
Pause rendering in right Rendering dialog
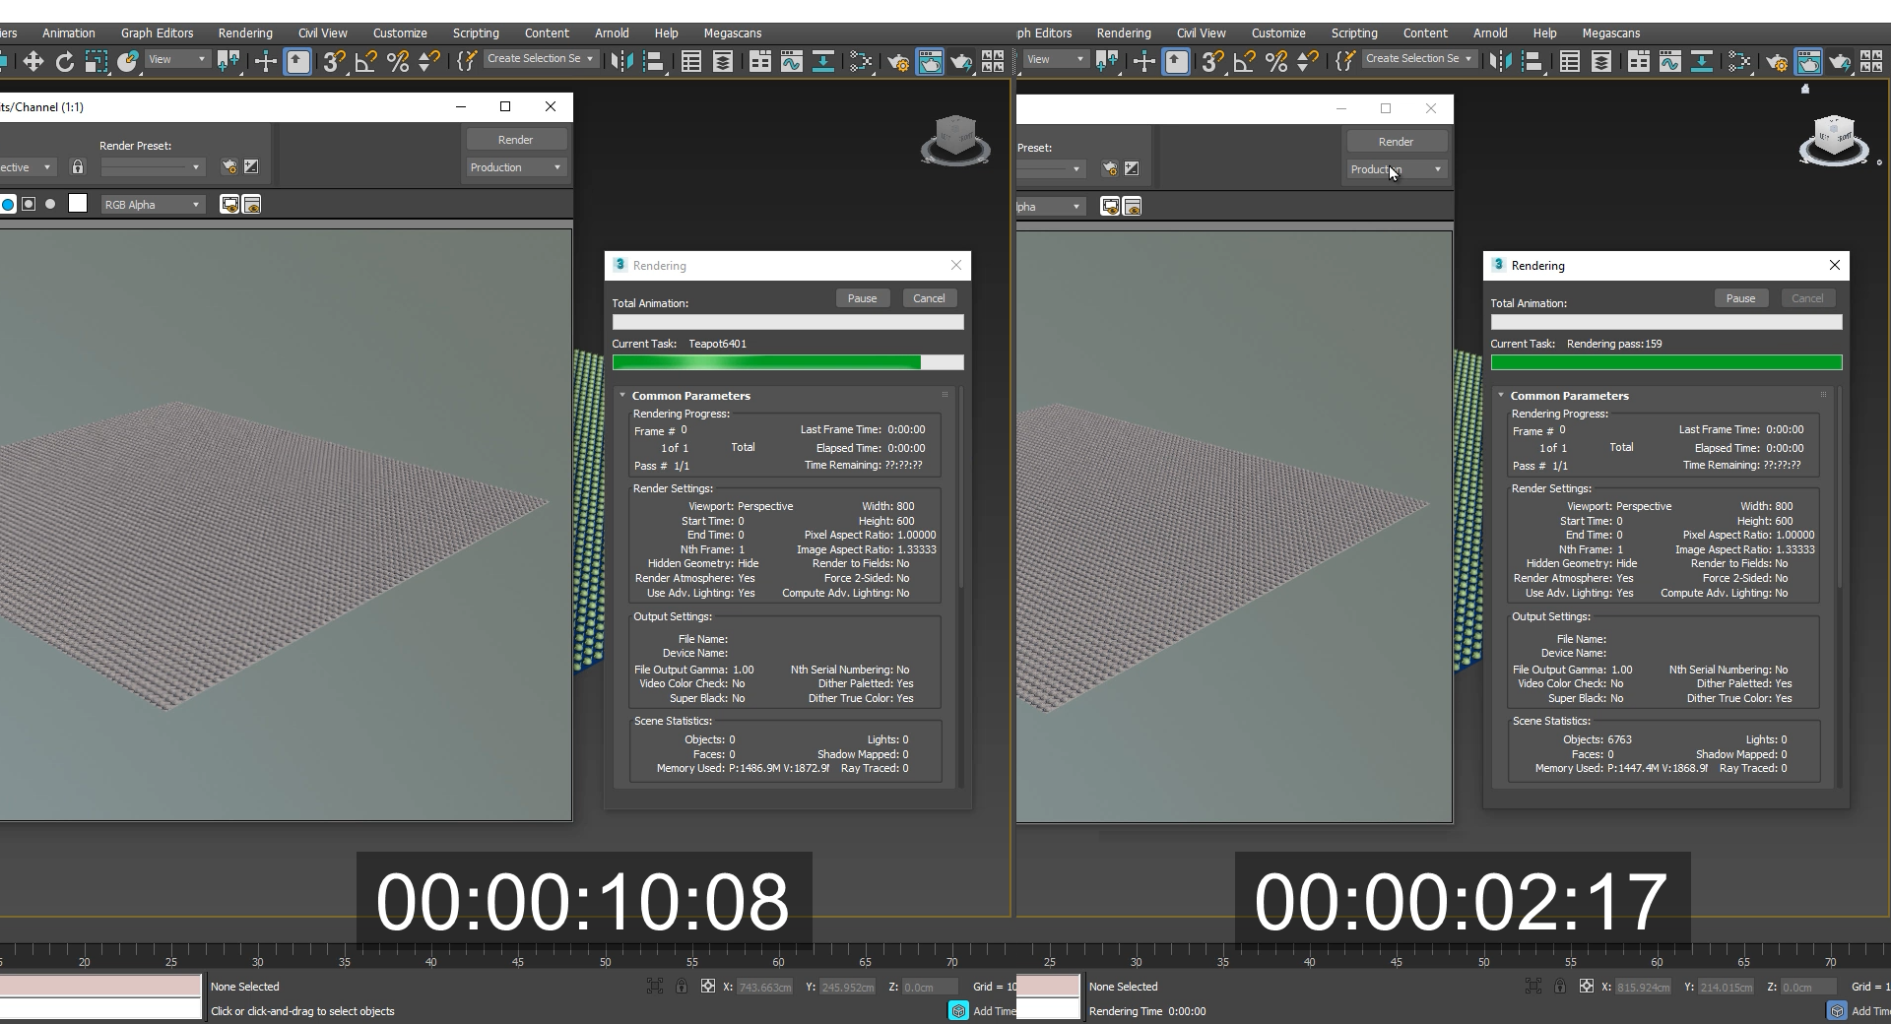[x=1740, y=298]
